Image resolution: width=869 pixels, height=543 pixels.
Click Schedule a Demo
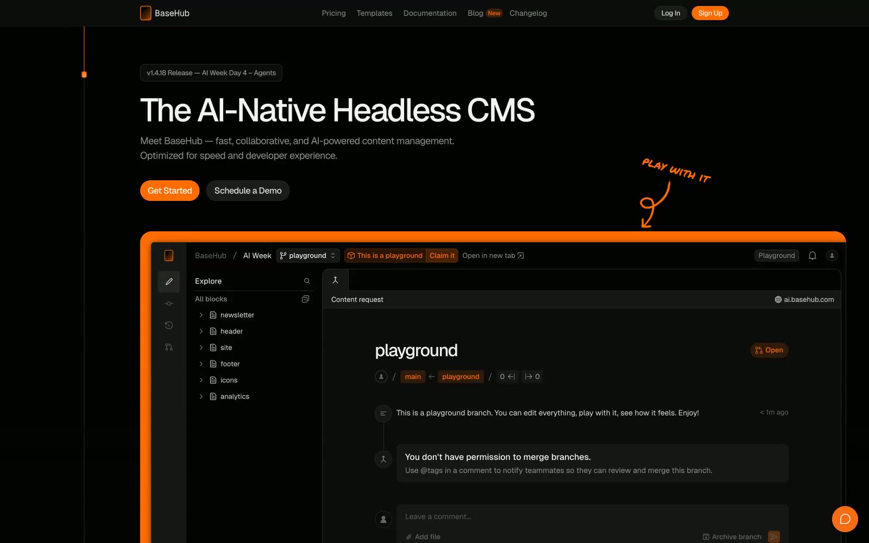pyautogui.click(x=248, y=191)
